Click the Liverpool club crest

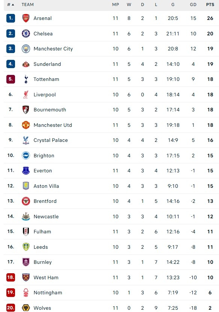tap(25, 94)
